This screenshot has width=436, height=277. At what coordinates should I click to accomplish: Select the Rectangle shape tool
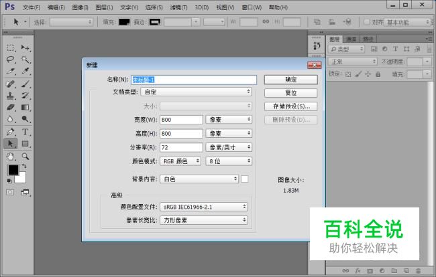point(25,144)
